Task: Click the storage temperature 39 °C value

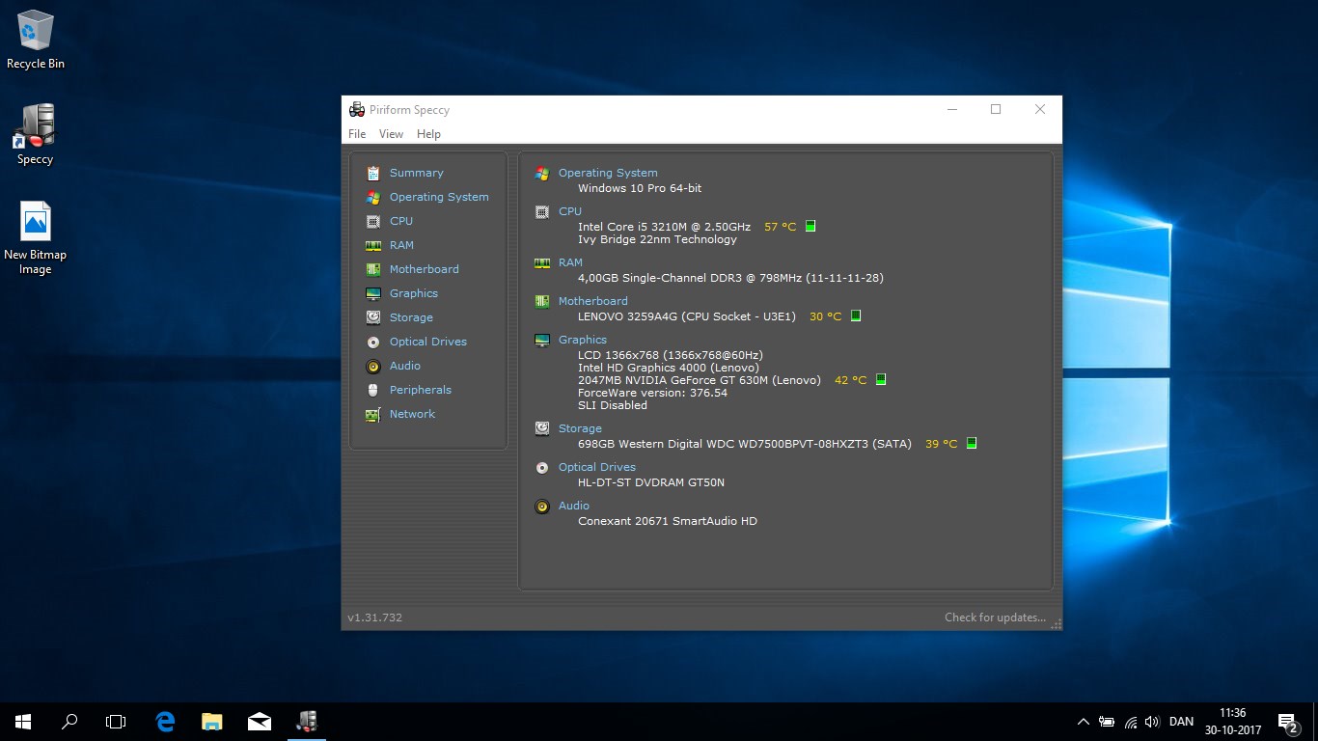Action: (942, 444)
